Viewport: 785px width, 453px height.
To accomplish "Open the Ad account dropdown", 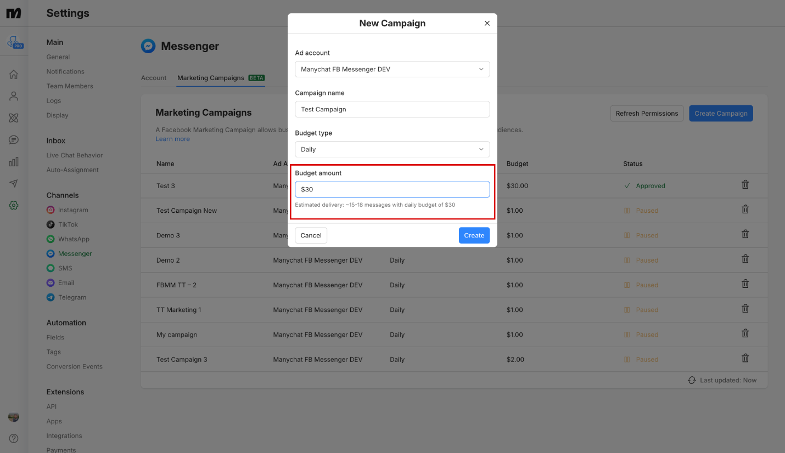I will (x=392, y=69).
